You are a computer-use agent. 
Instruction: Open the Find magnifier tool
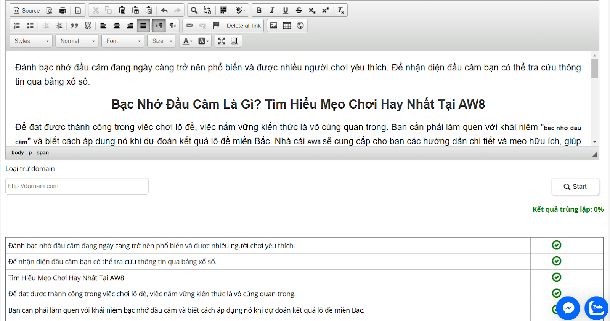point(194,10)
